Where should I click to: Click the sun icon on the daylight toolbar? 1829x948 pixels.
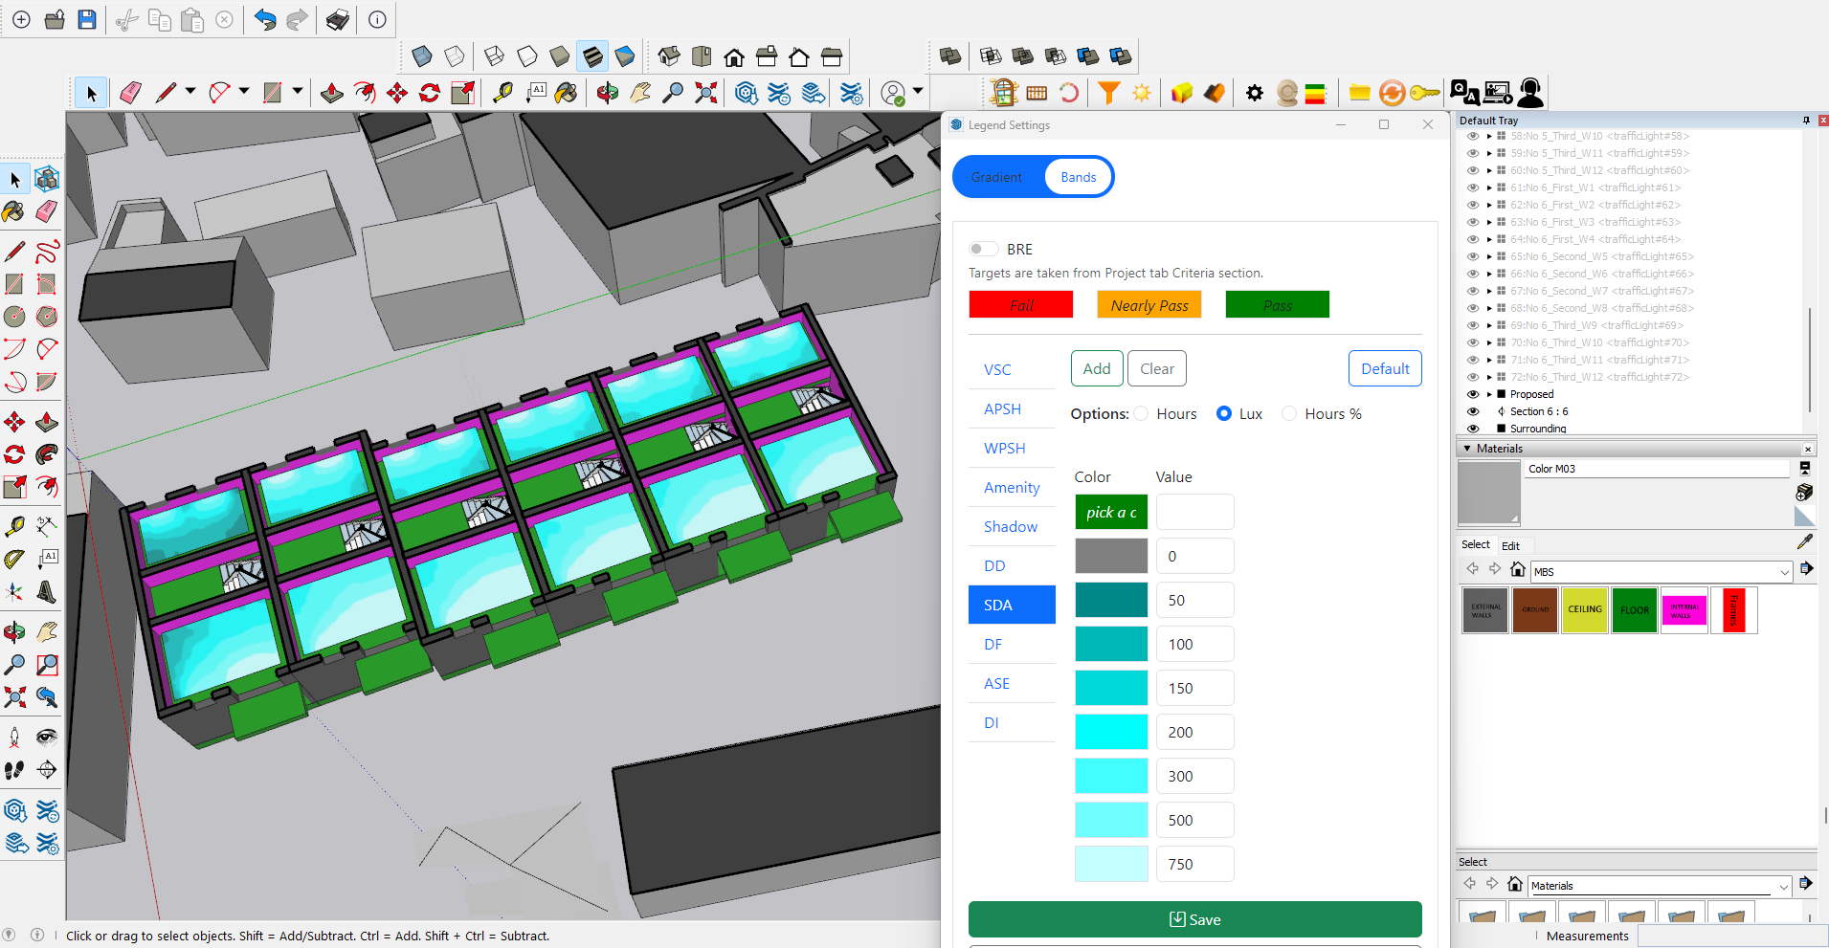(1141, 92)
